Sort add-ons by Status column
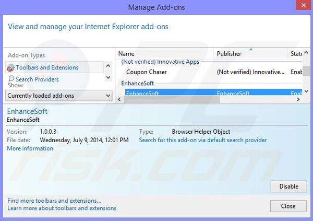The width and height of the screenshot is (313, 221). pos(295,54)
